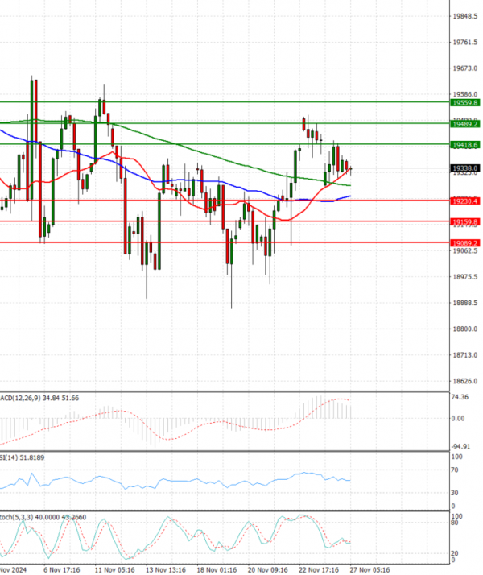Select the 74.36 MACD scale value
The image size is (483, 575).
coord(460,397)
